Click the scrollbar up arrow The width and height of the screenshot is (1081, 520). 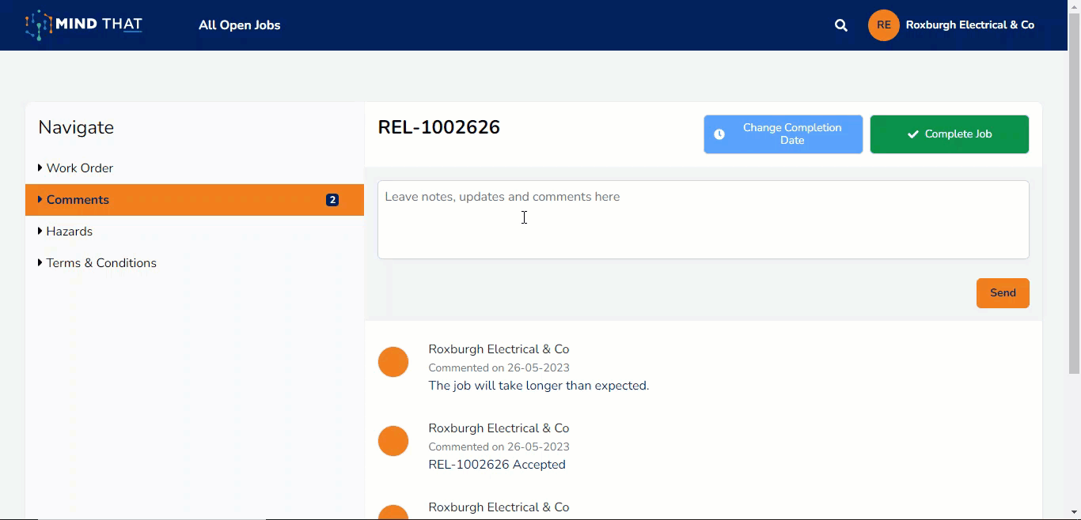click(1074, 6)
